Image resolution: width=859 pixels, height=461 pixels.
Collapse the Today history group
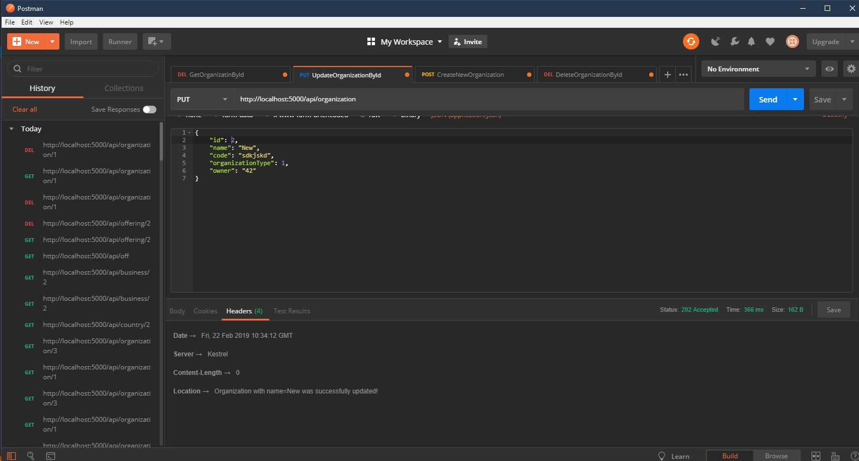tap(11, 129)
